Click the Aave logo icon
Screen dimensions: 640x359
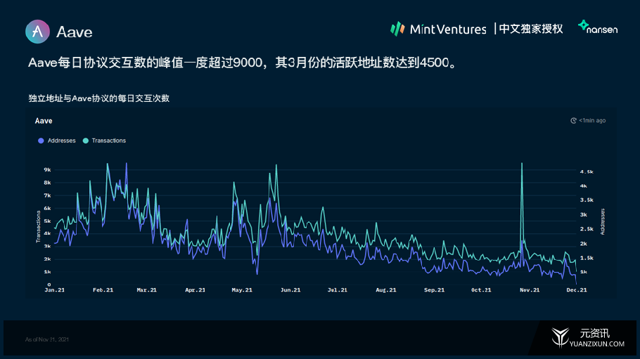(37, 32)
